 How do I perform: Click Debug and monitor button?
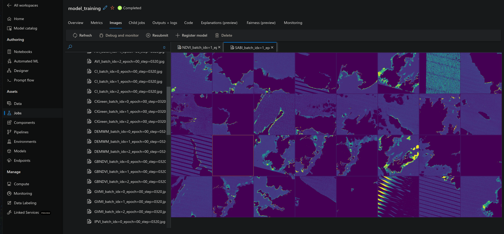(x=119, y=35)
